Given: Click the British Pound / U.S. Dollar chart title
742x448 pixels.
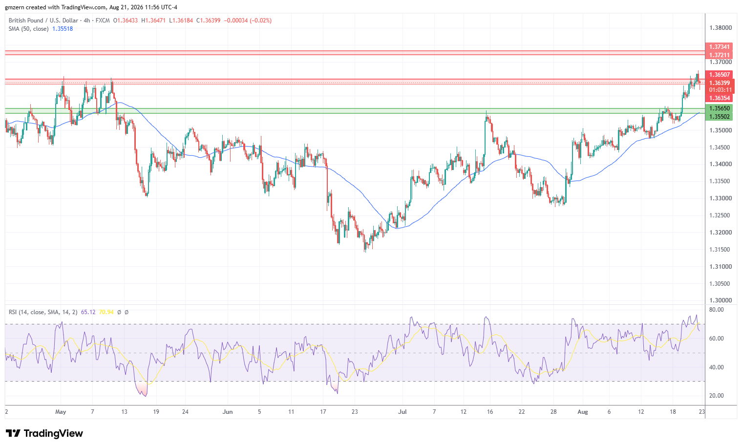Looking at the screenshot, I should 43,21.
